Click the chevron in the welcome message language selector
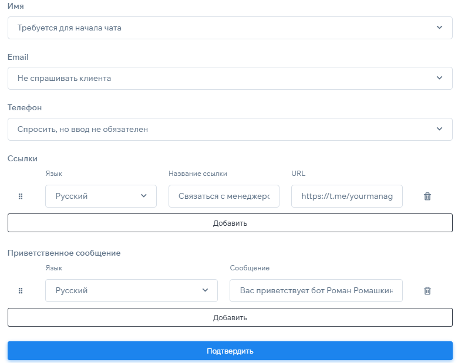 tap(205, 290)
